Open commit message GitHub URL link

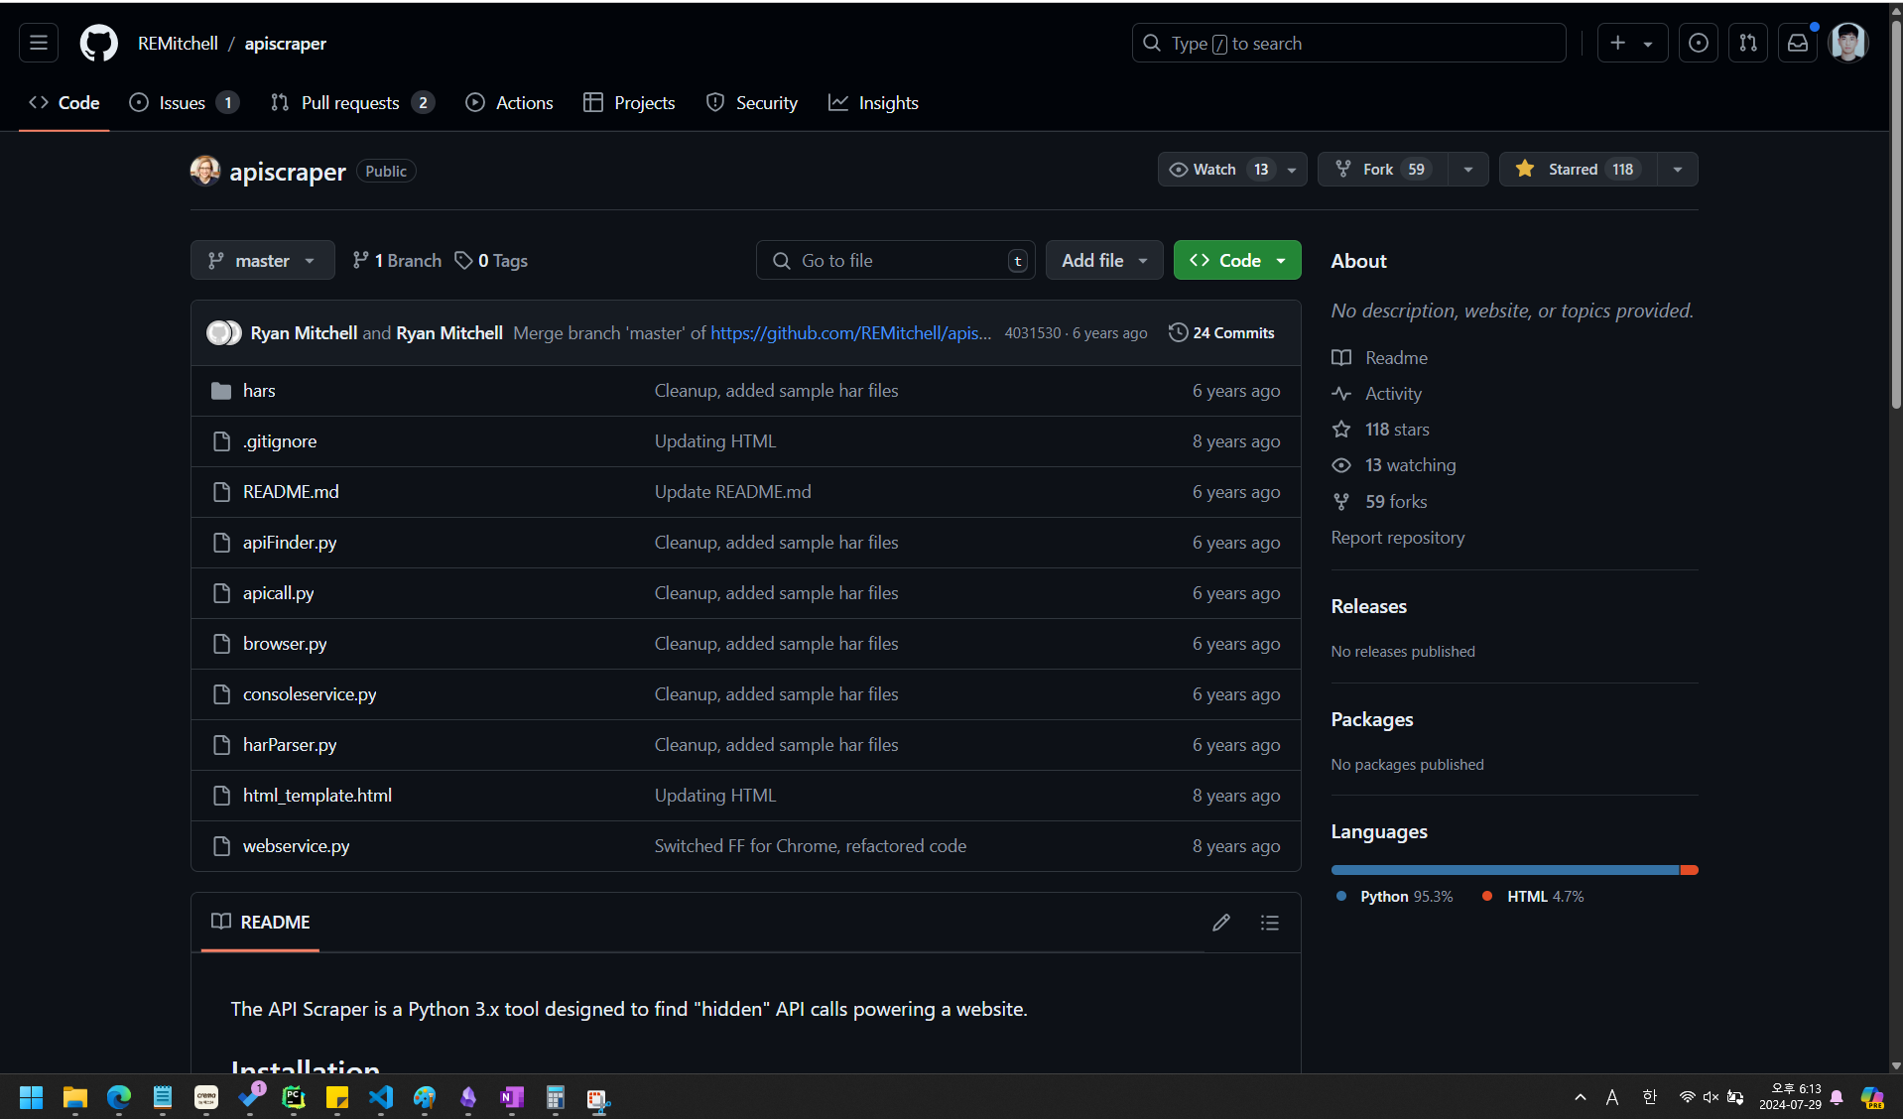pos(850,333)
